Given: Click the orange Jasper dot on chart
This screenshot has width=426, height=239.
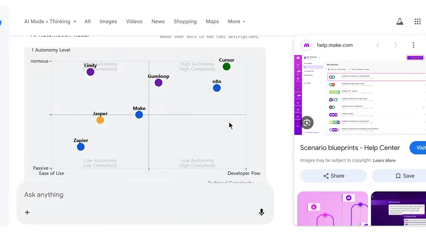Looking at the screenshot, I should click(x=100, y=120).
